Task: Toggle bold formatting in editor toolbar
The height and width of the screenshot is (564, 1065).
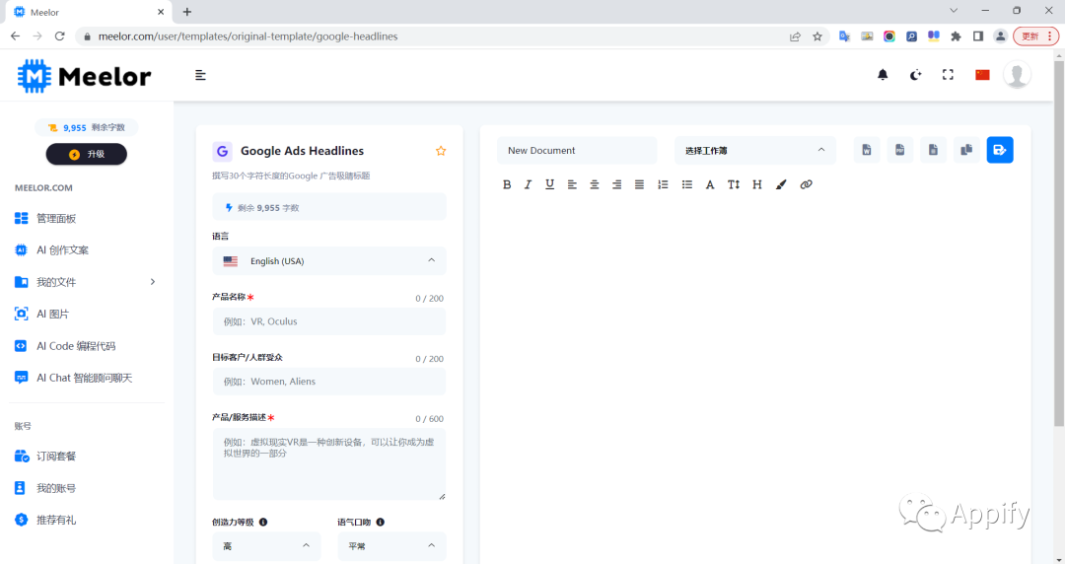Action: 507,184
